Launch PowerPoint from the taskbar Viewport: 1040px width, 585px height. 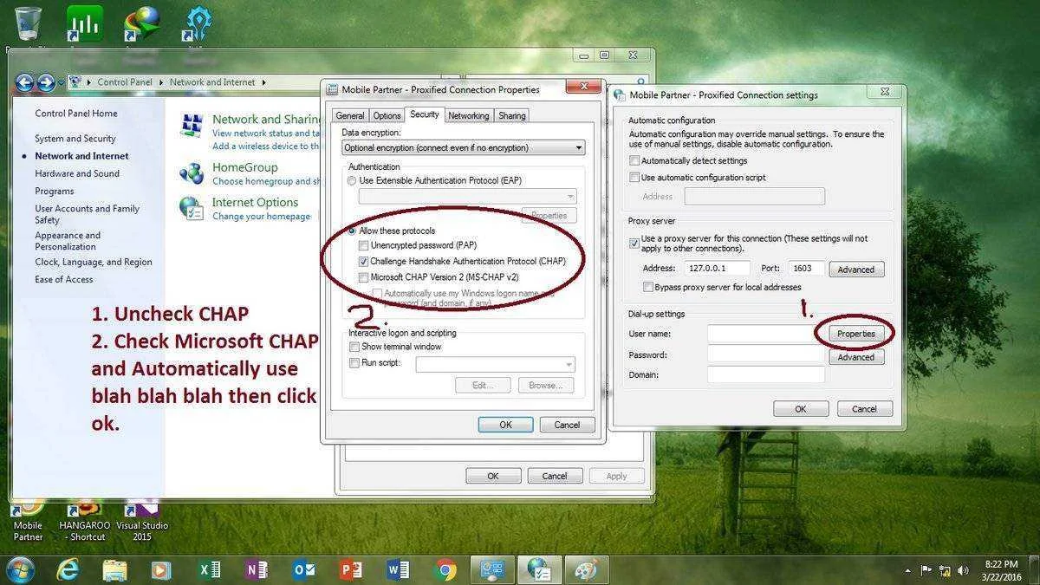351,569
